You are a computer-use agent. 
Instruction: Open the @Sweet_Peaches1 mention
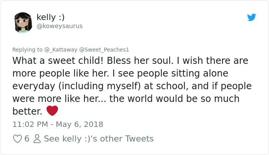point(104,50)
